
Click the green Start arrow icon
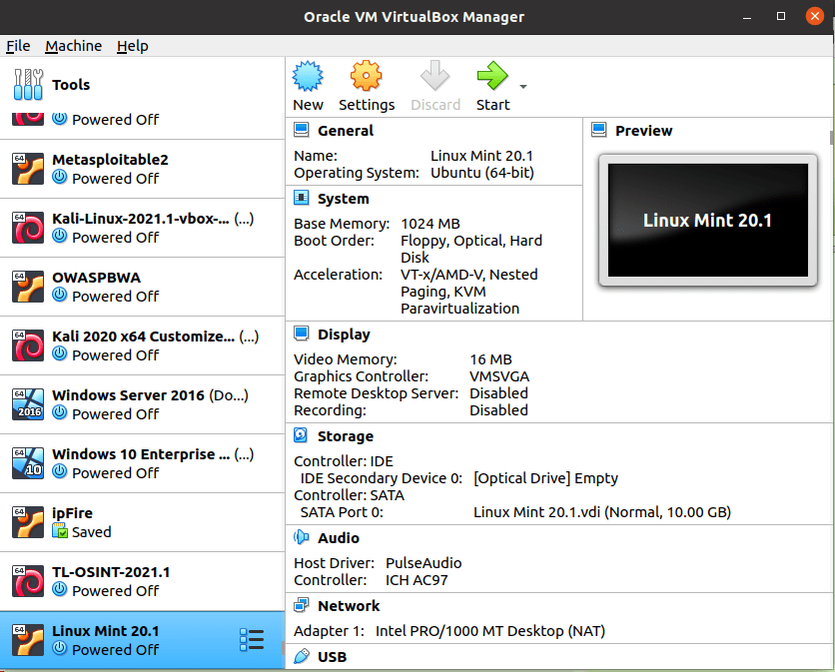pos(491,77)
